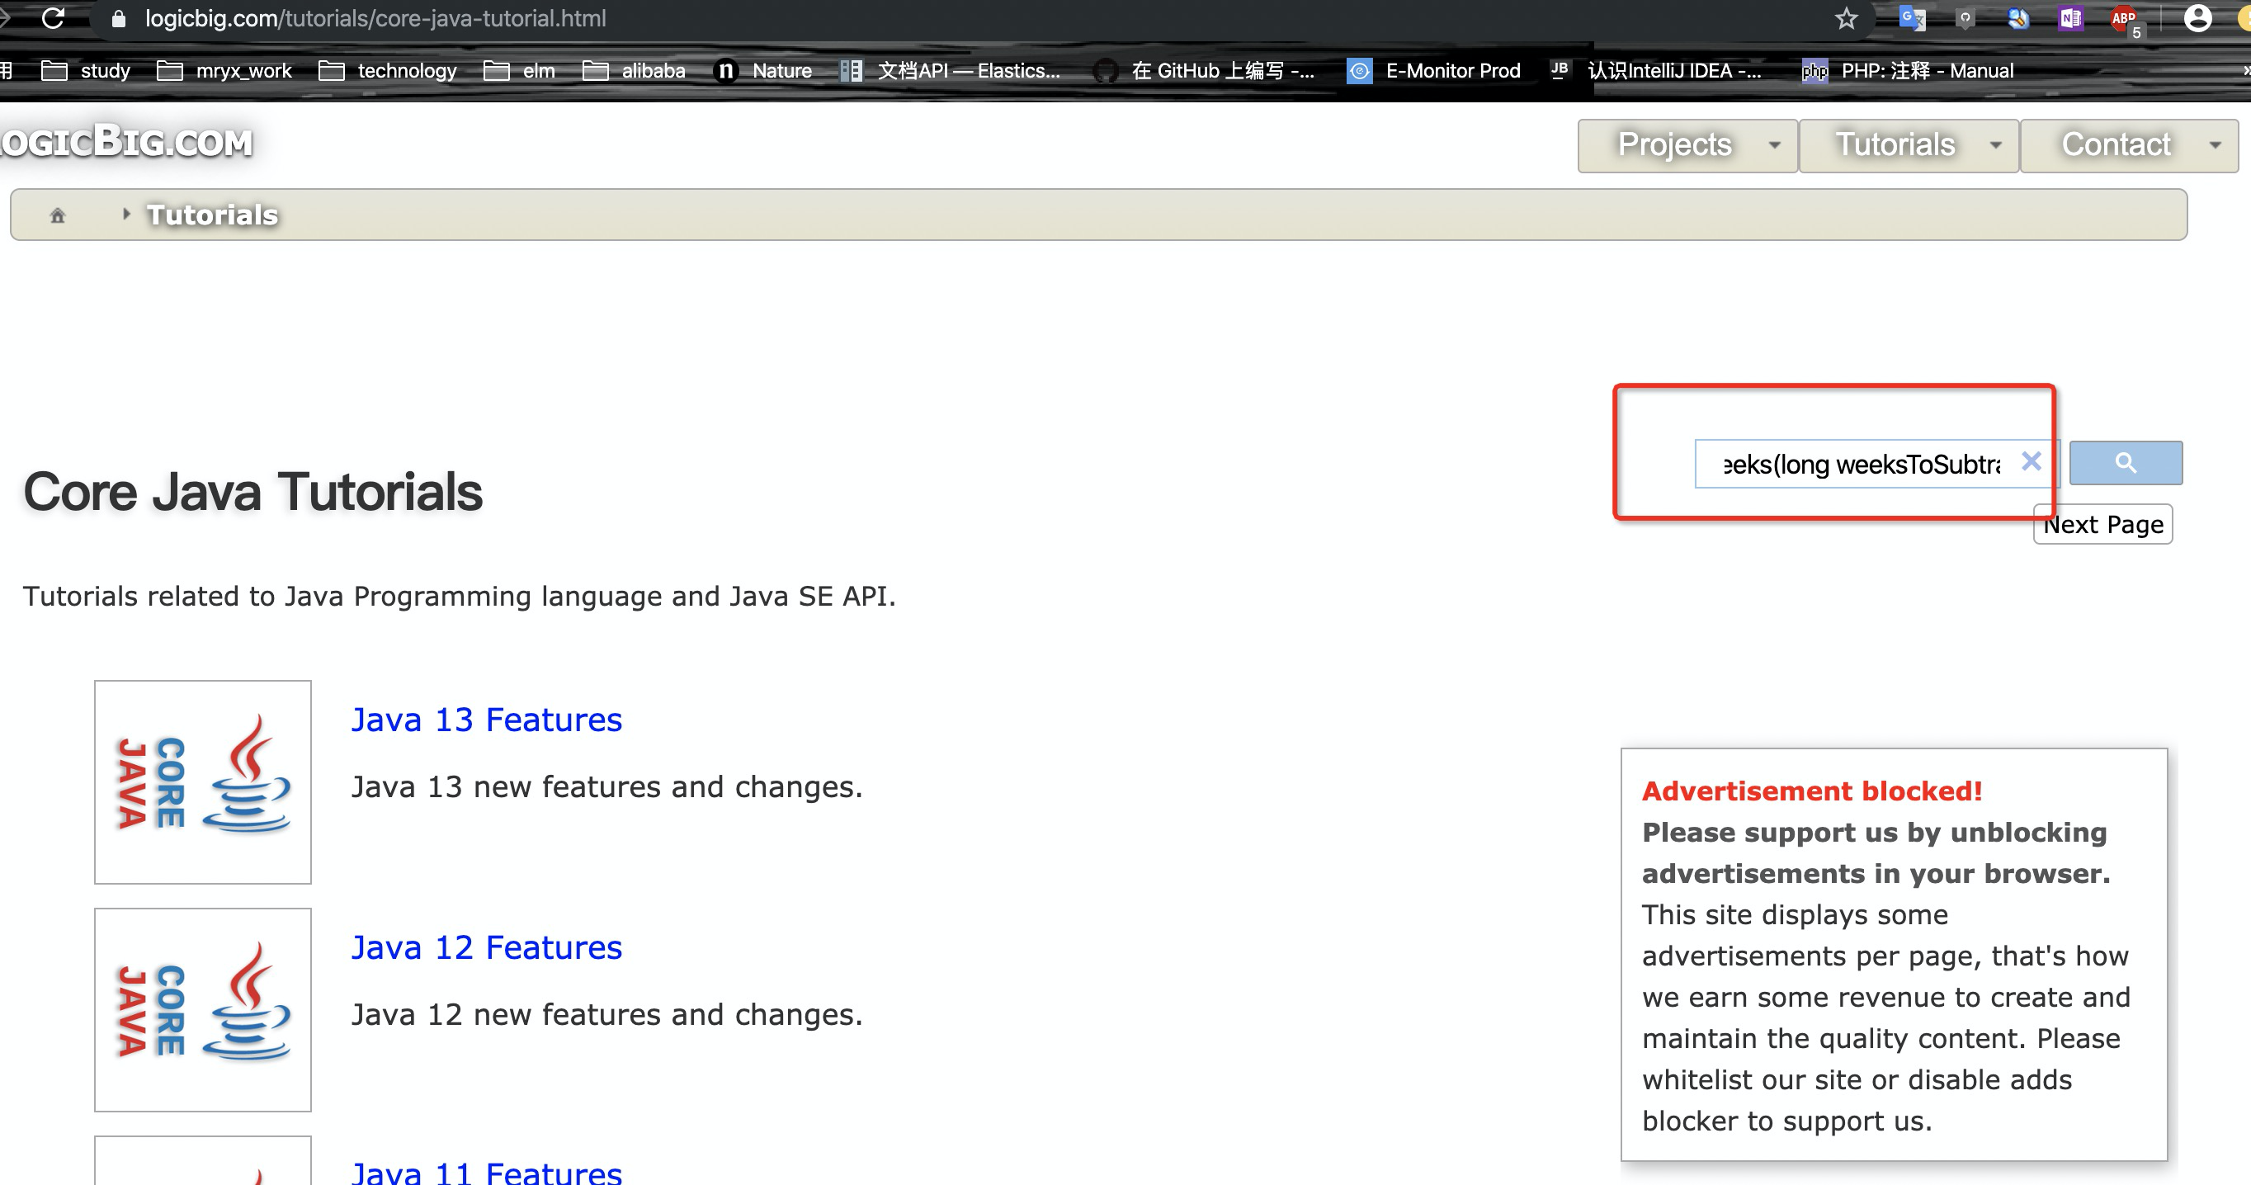Click the home breadcrumb icon

[58, 215]
